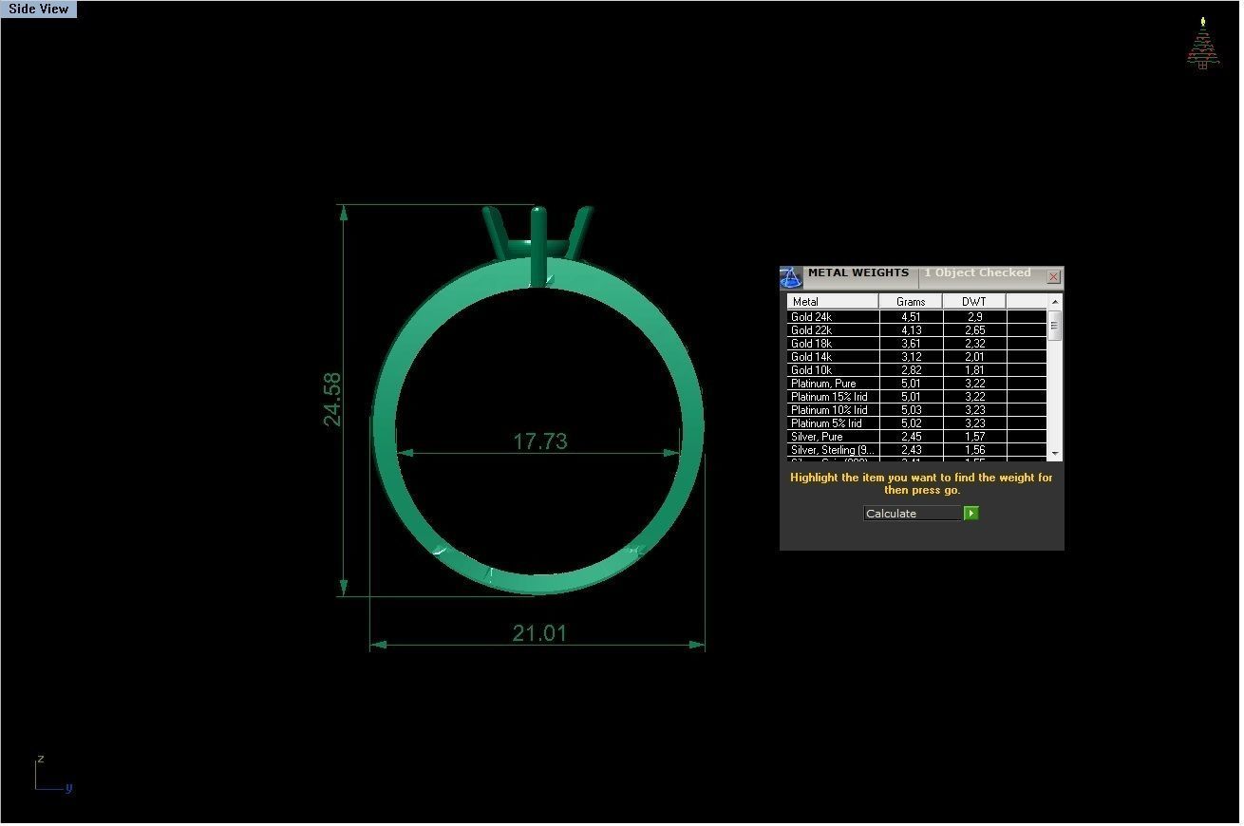Click the 2,43 grams value for Silver, Sterling
This screenshot has width=1244, height=826.
(911, 450)
